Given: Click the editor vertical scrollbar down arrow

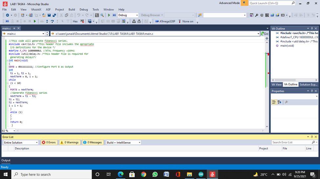Looking at the screenshot, I should (267, 127).
